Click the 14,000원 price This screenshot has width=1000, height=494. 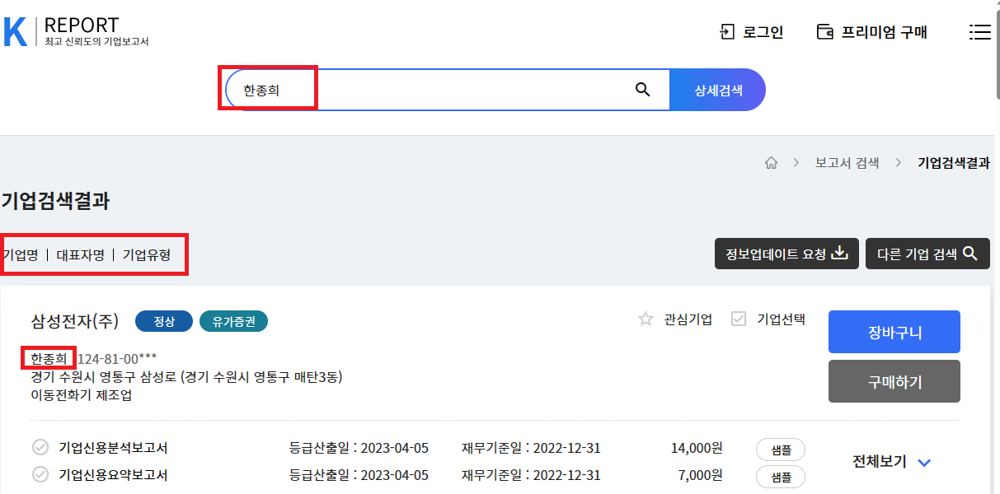coord(697,449)
